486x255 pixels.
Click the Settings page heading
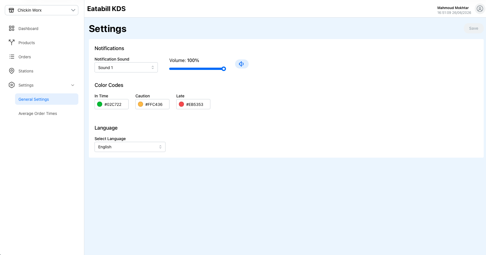pos(108,29)
